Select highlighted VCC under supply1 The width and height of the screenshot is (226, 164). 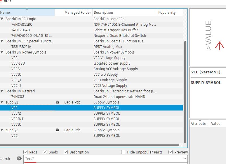pos(91,108)
